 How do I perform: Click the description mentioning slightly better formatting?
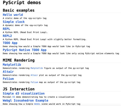[x=44, y=39]
